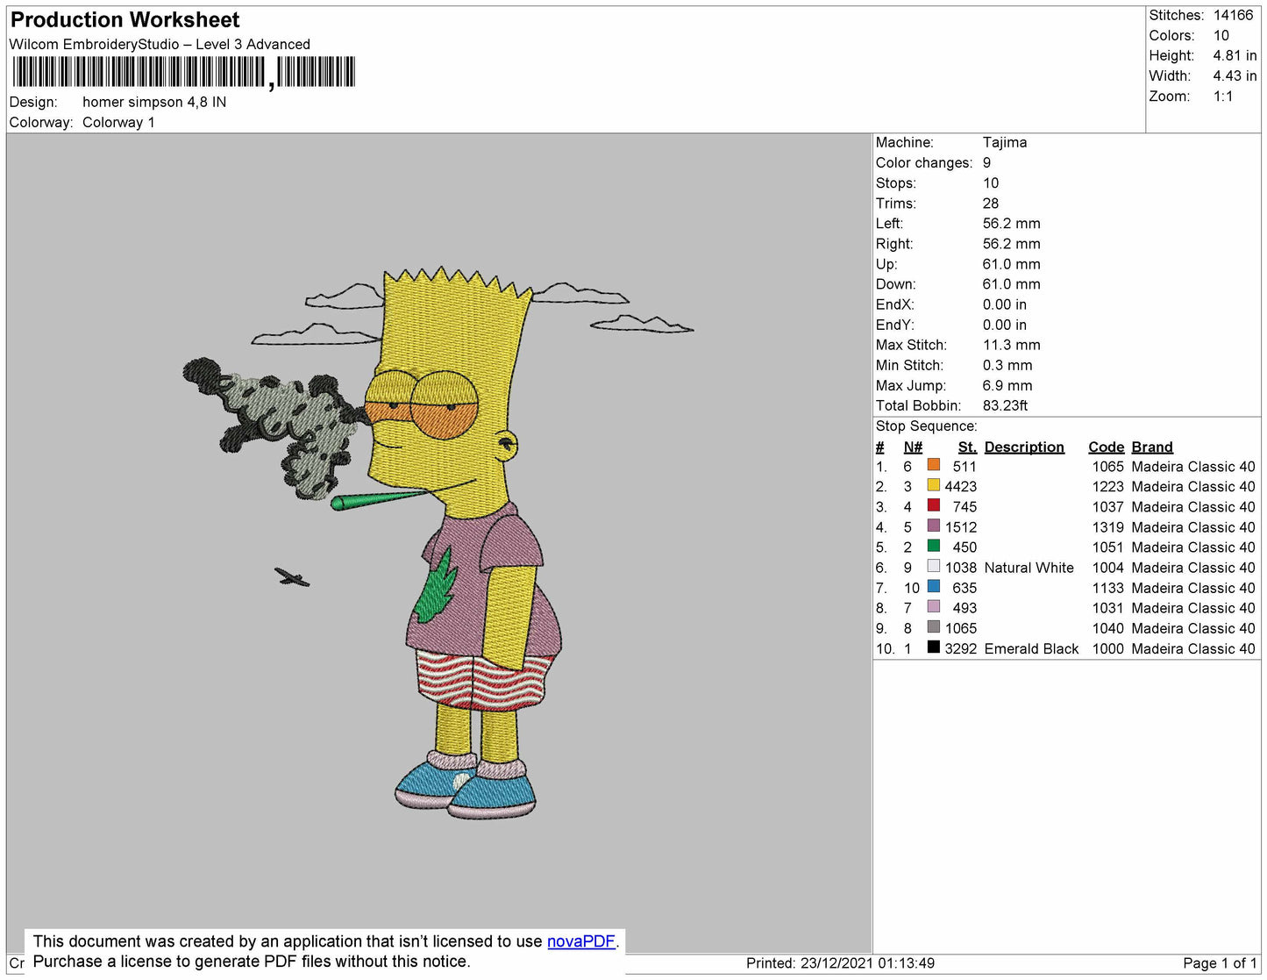This screenshot has width=1267, height=980.
Task: Click the yellow color swatch for stop 2
Action: tap(934, 485)
